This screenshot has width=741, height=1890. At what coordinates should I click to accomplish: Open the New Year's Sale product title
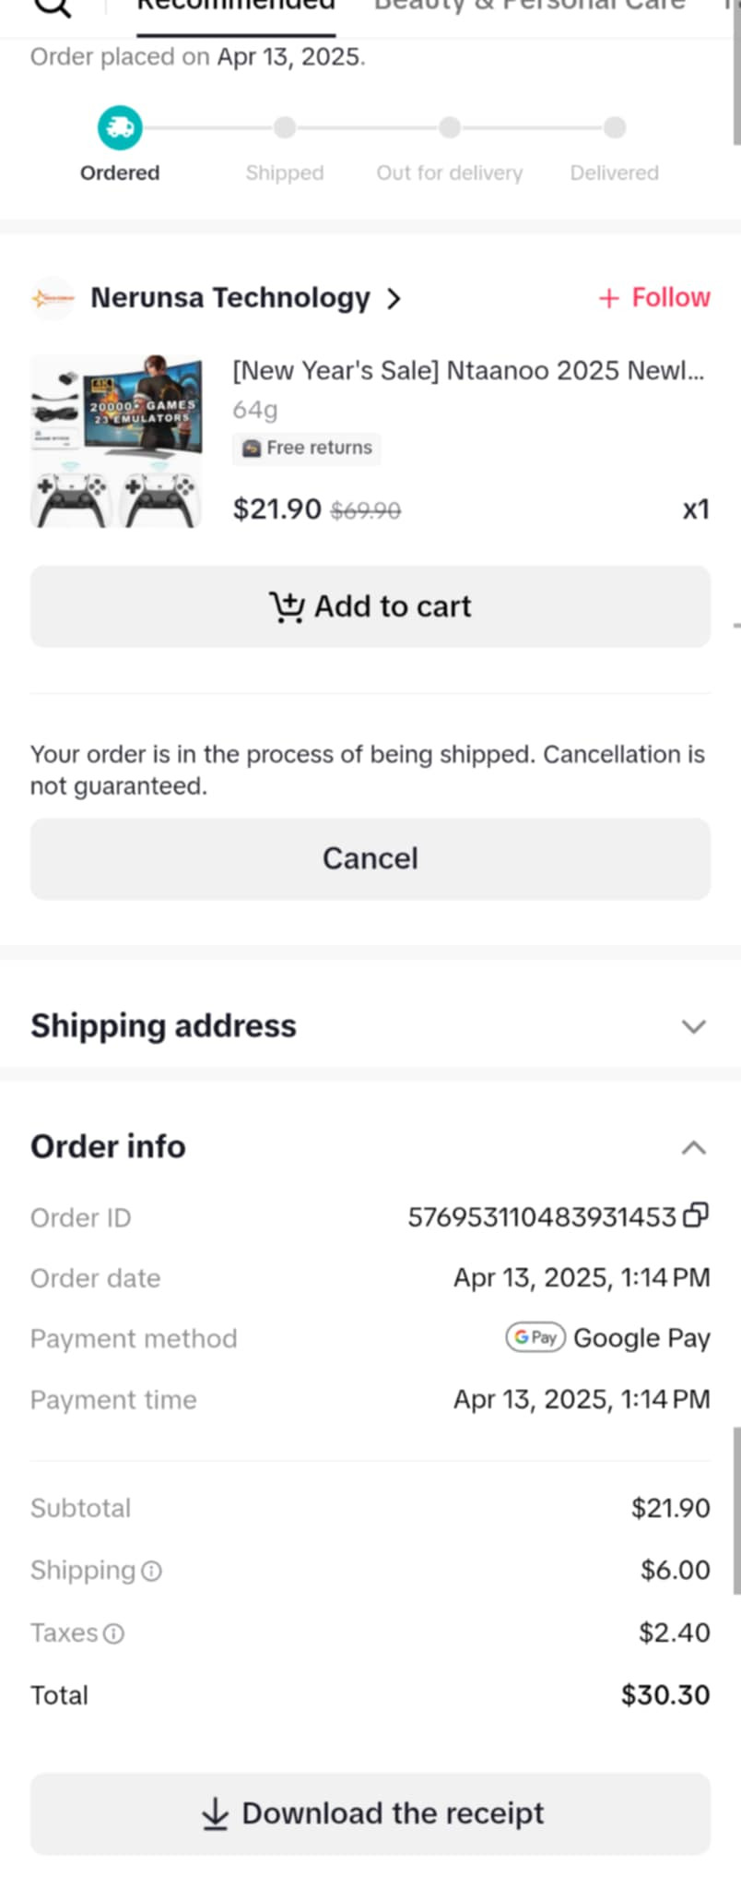[468, 370]
